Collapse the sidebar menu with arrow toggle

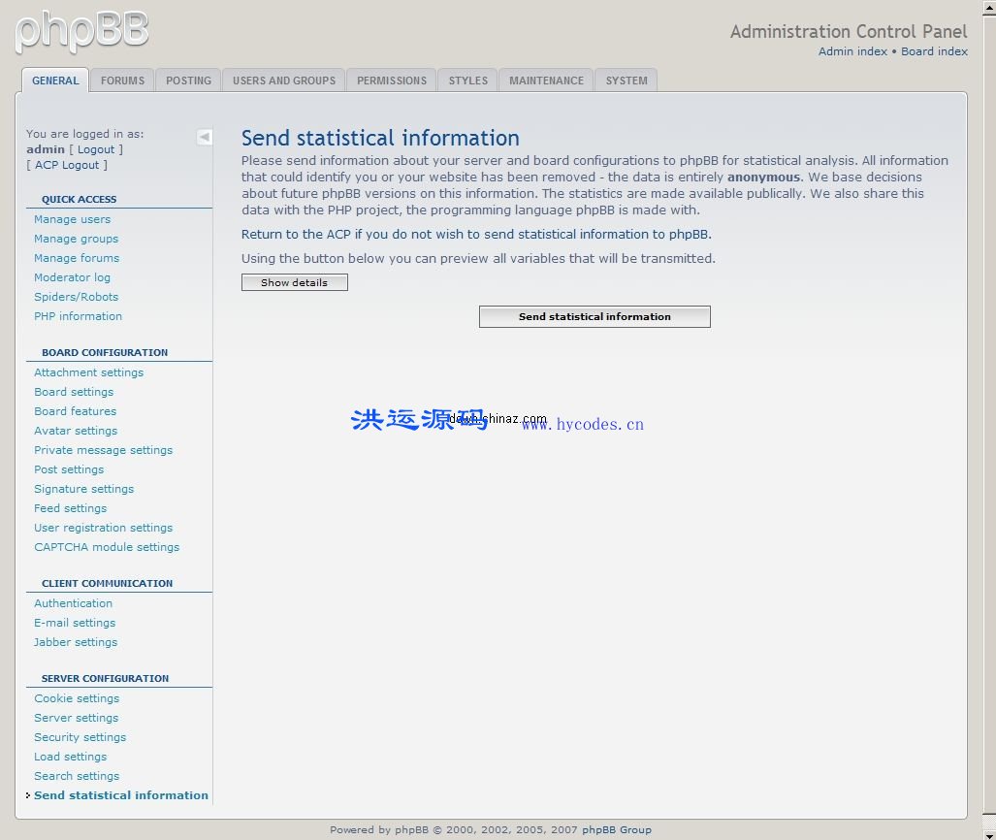pyautogui.click(x=205, y=137)
